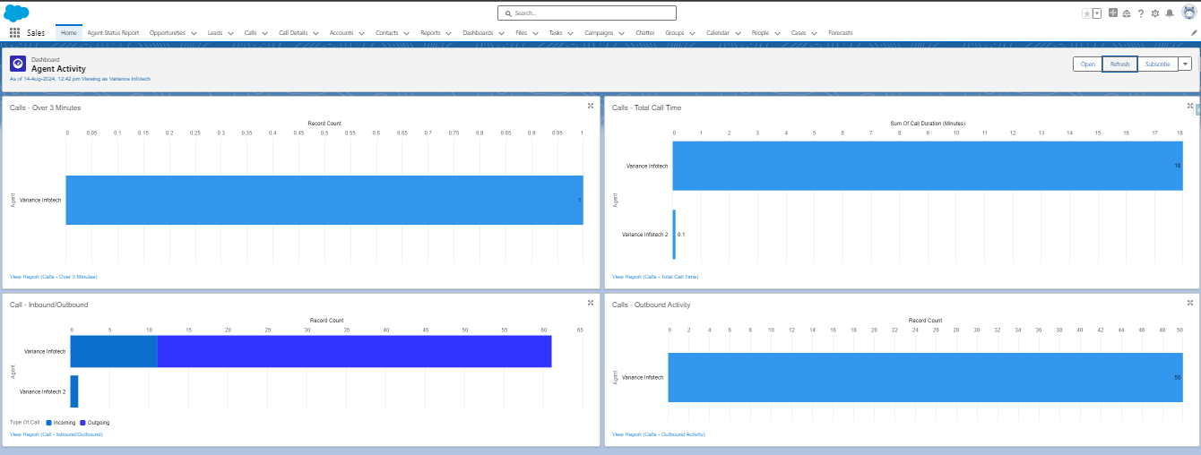Image resolution: width=1201 pixels, height=455 pixels.
Task: Expand the Files tab chevron
Action: point(535,33)
